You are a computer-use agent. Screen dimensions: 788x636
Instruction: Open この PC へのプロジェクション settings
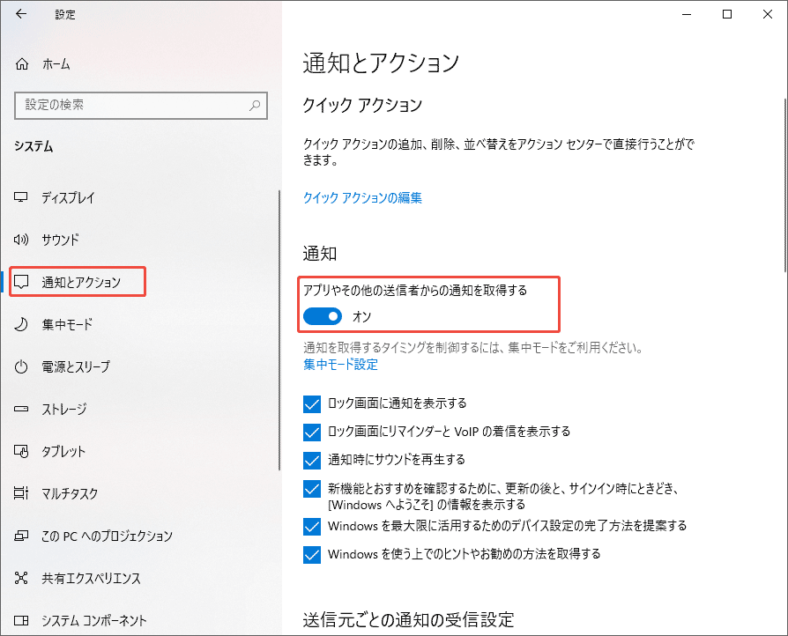click(97, 536)
